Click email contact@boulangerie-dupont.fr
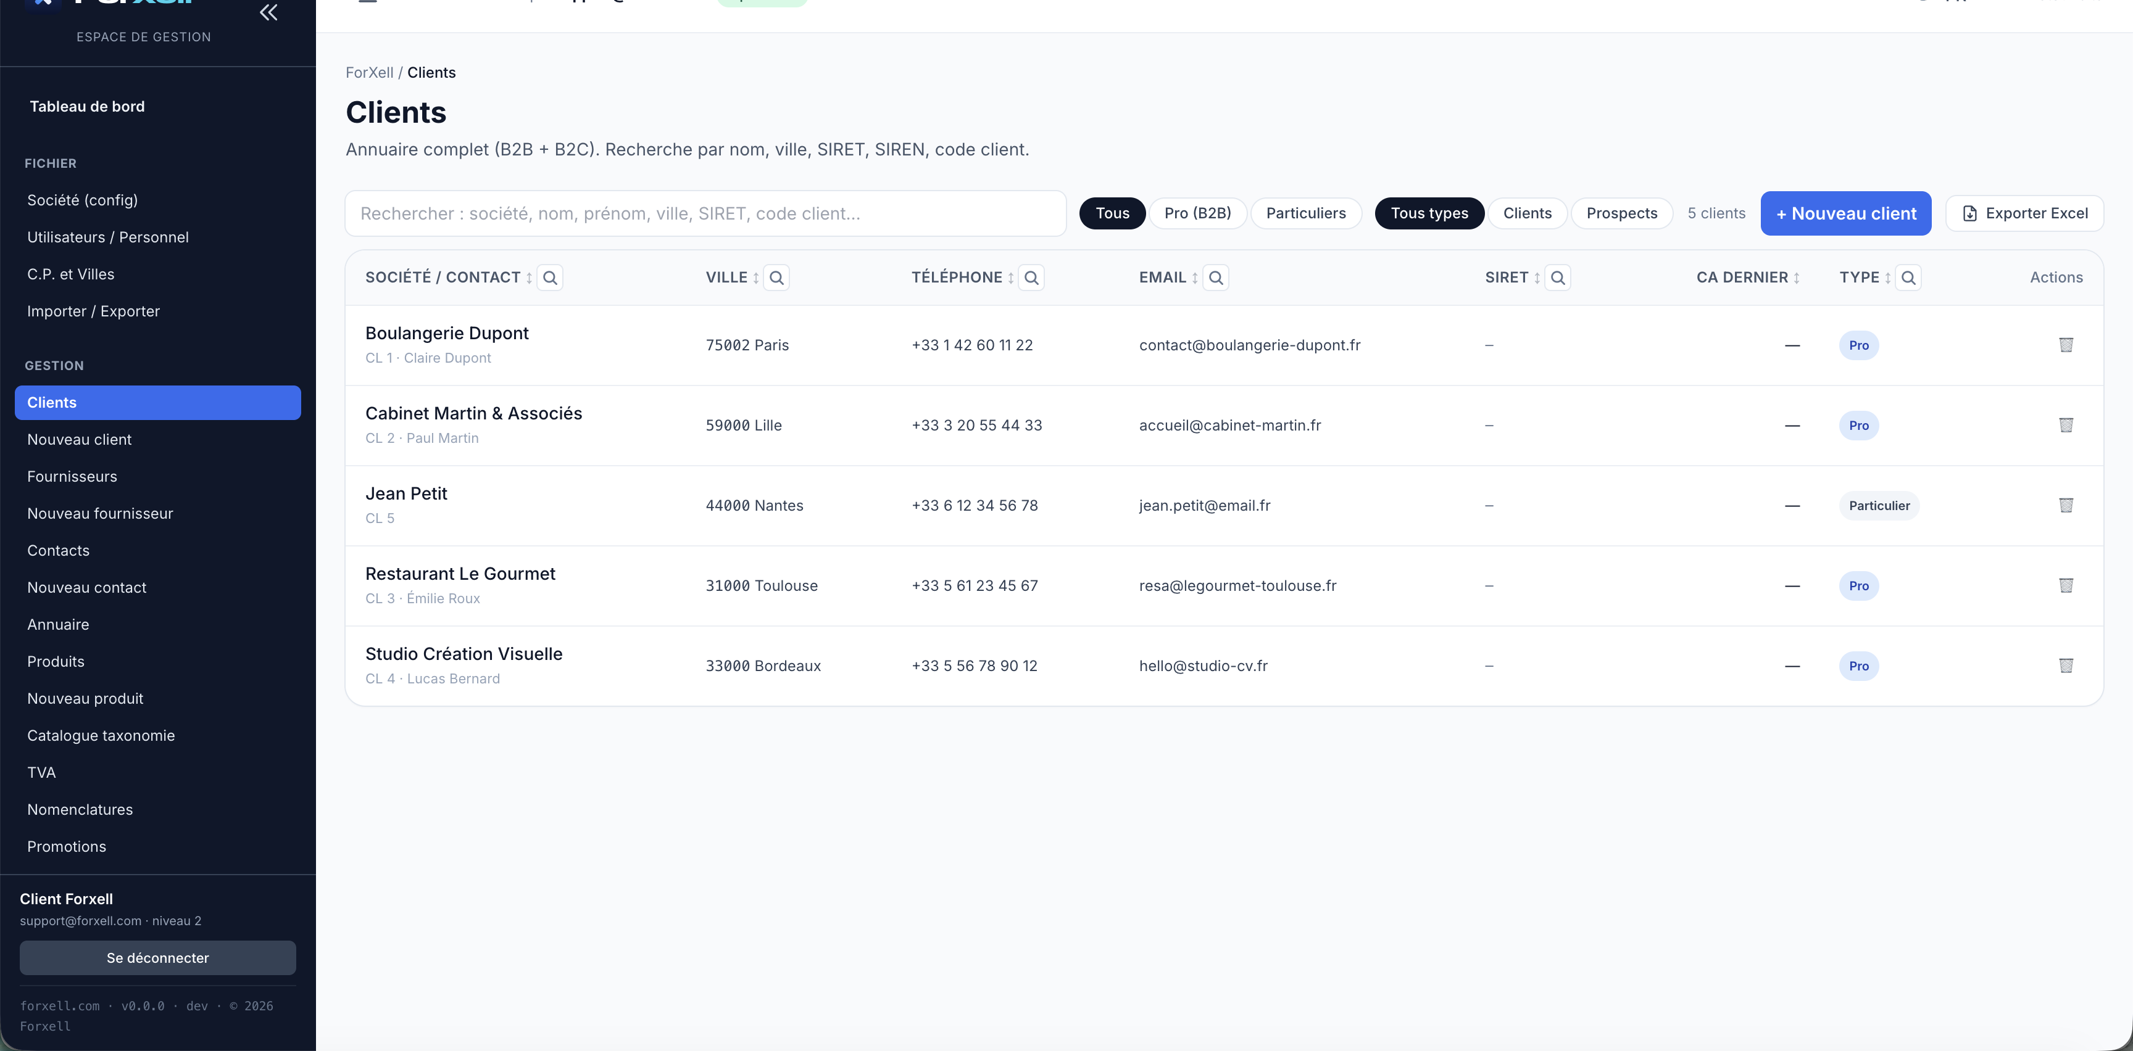This screenshot has width=2133, height=1051. pyautogui.click(x=1249, y=345)
